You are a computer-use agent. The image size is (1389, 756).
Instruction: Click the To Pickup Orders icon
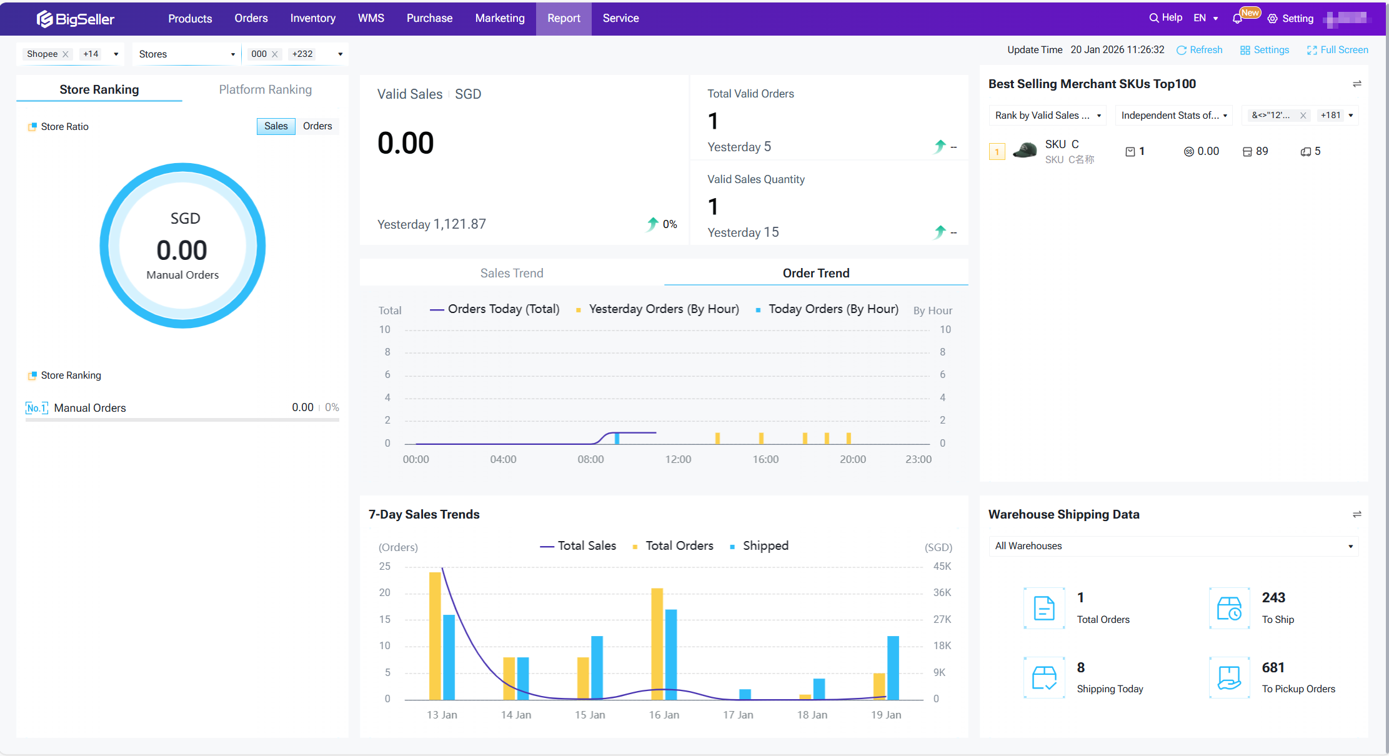click(1229, 677)
